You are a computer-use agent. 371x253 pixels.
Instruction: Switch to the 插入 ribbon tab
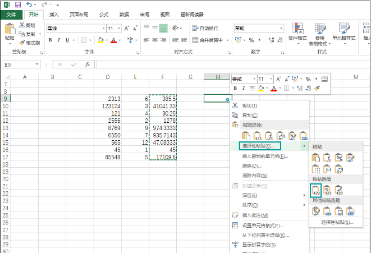point(54,15)
